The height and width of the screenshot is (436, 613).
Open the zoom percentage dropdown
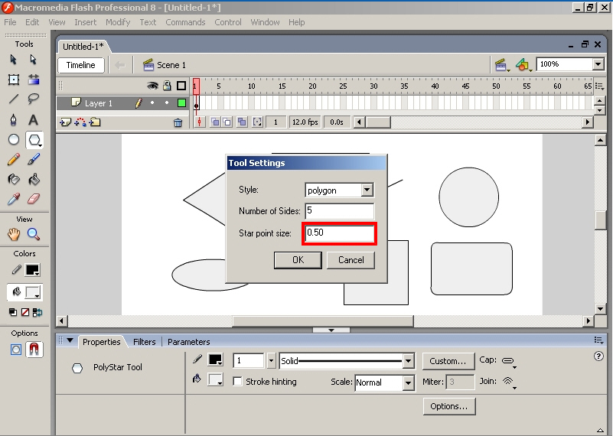pyautogui.click(x=598, y=64)
